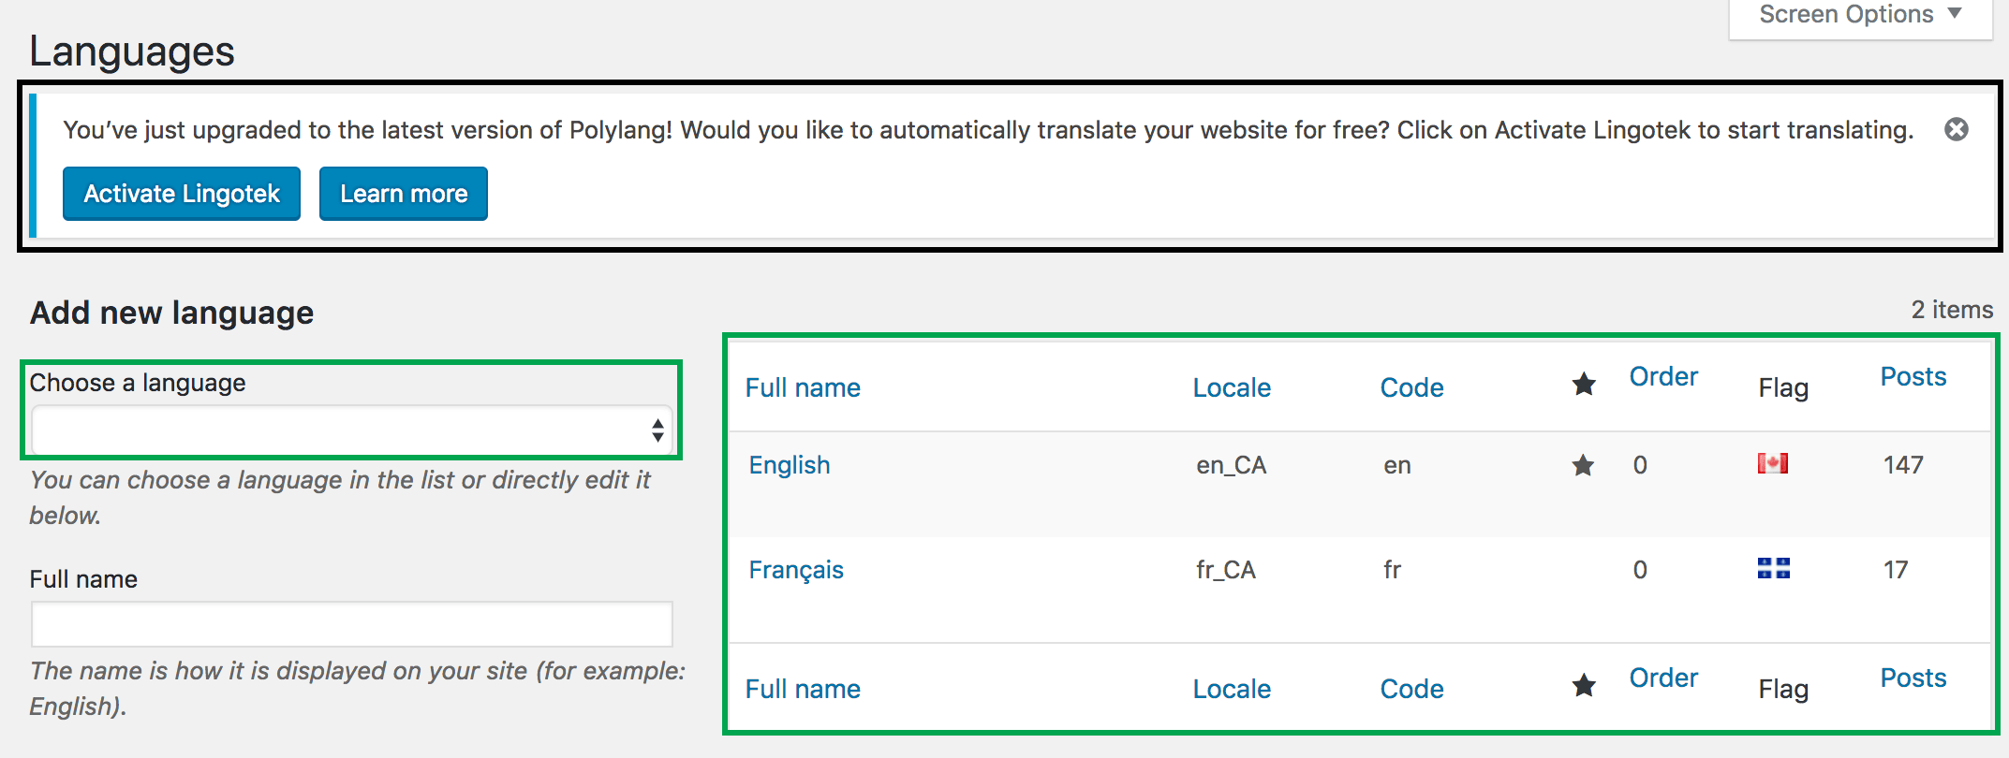This screenshot has height=758, width=2009.
Task: Sort by Full name in table footer
Action: click(x=803, y=689)
